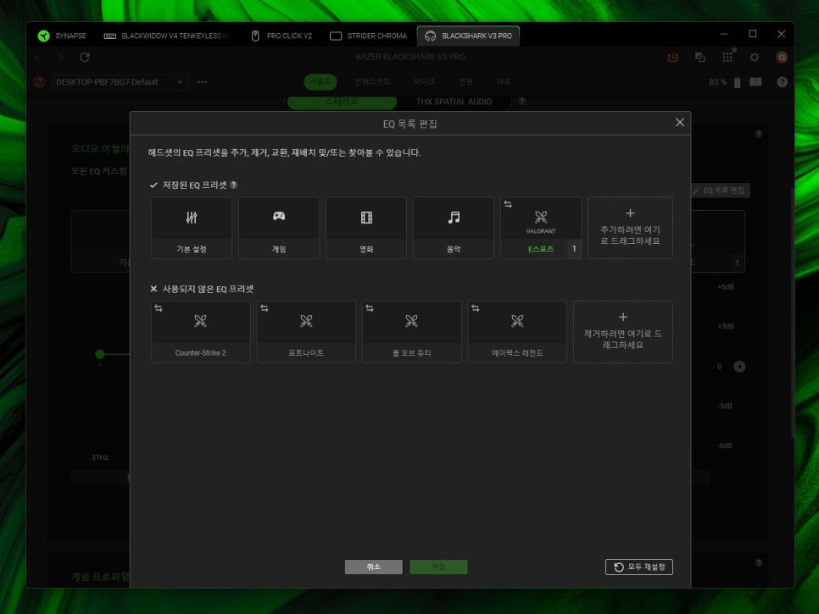Viewport: 819px width, 614px height.
Task: Select the 기본 설정 equalizer preset icon
Action: click(191, 218)
